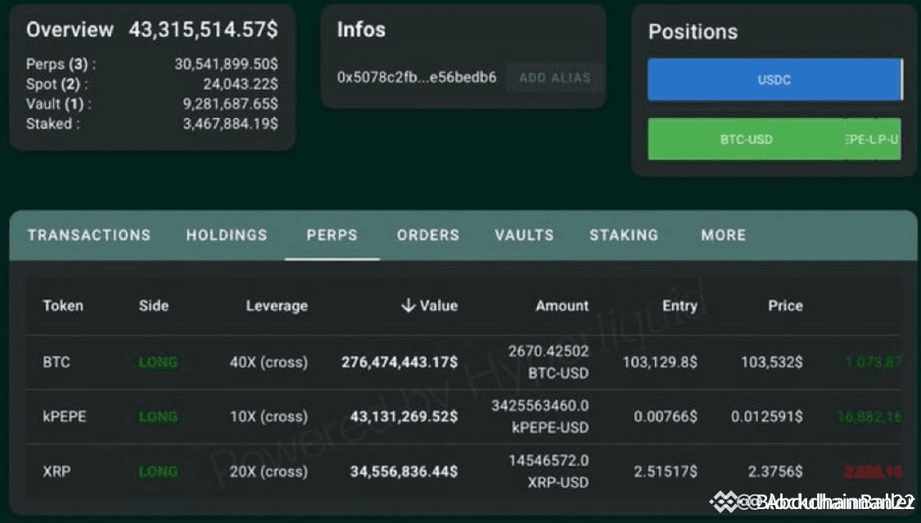Image resolution: width=921 pixels, height=523 pixels.
Task: Sort table by Token column header
Action: point(63,305)
